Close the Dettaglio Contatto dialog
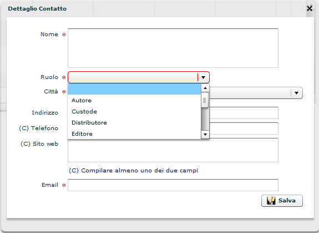The image size is (319, 233). click(x=310, y=8)
